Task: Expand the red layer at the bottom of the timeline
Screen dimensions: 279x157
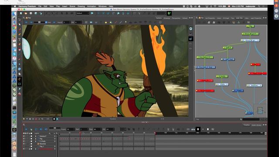Action: 36,149
